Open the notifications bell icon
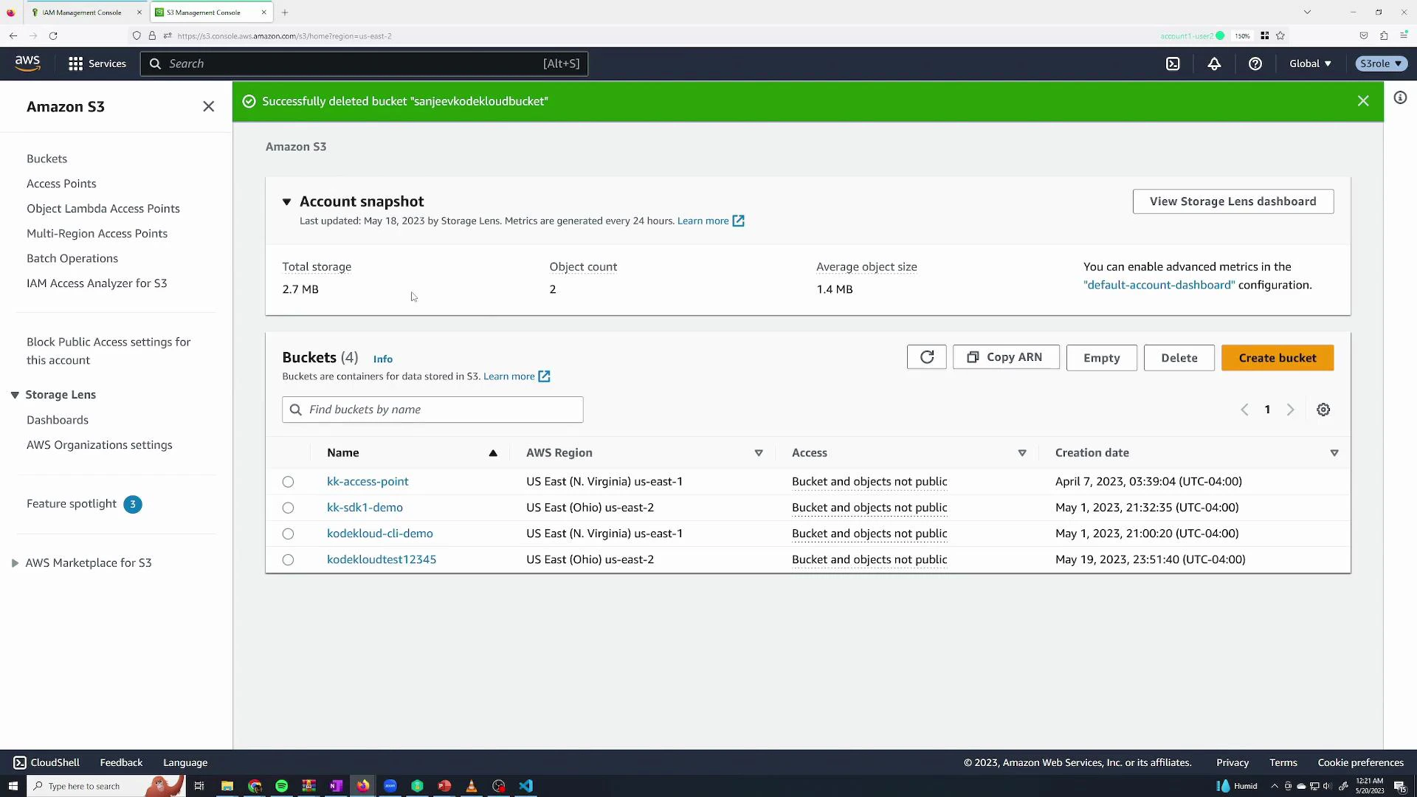Viewport: 1417px width, 797px height. 1214,63
